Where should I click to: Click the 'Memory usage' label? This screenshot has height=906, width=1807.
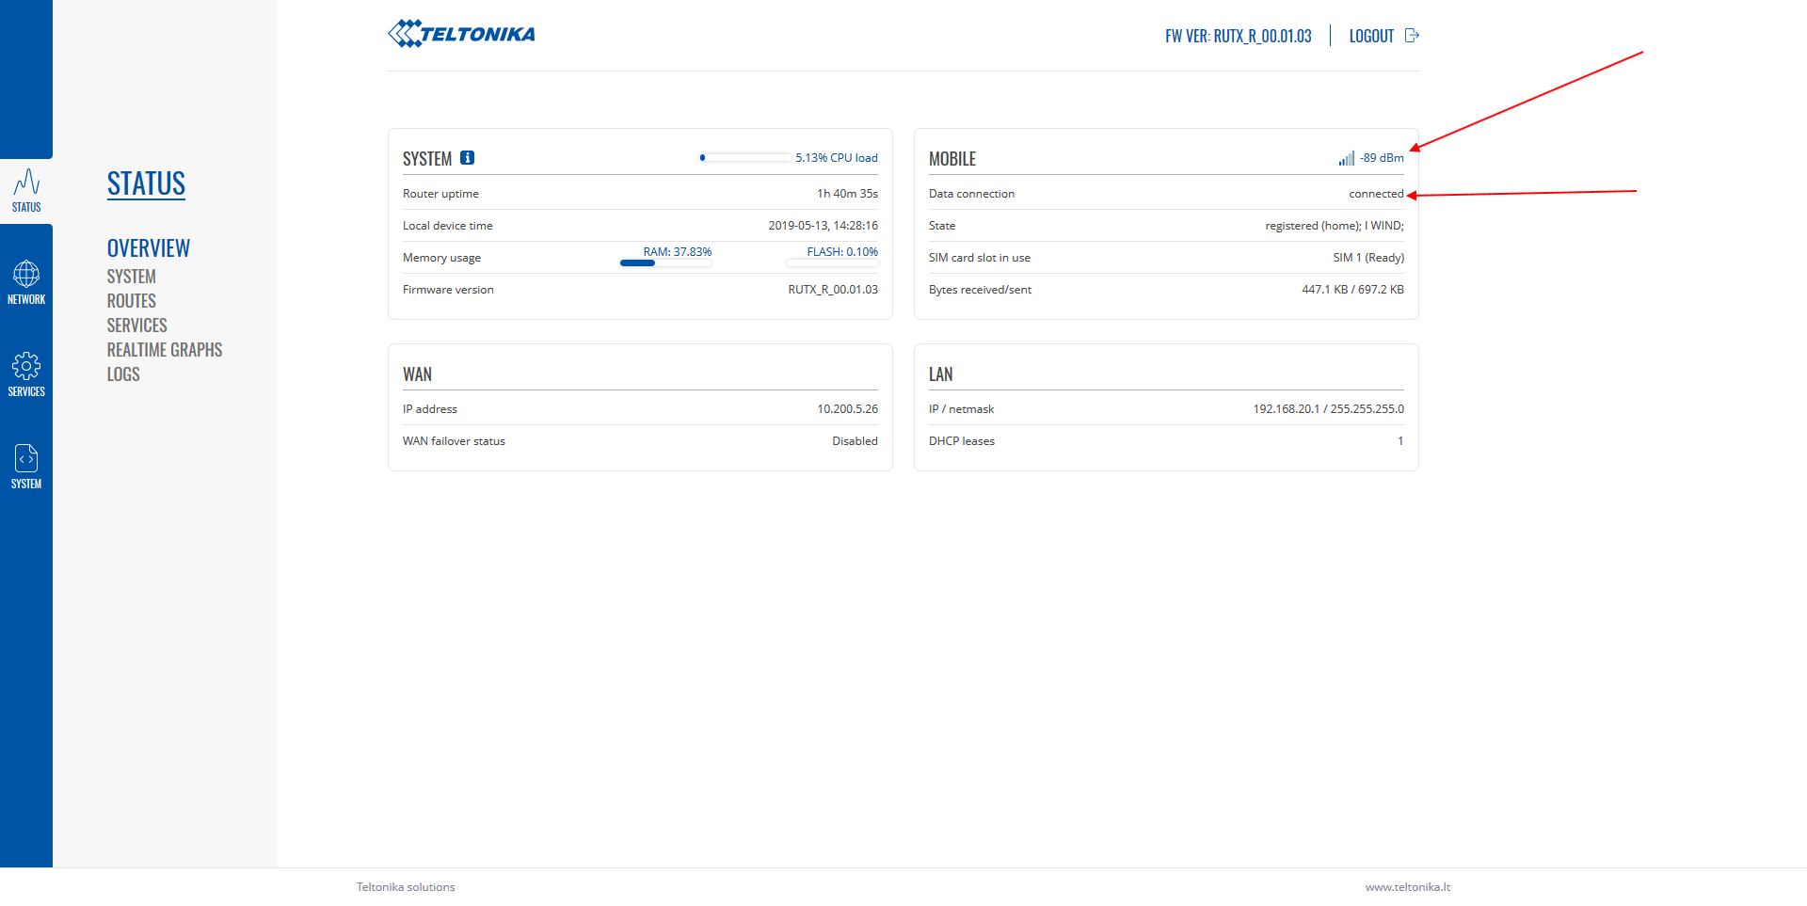pos(441,258)
